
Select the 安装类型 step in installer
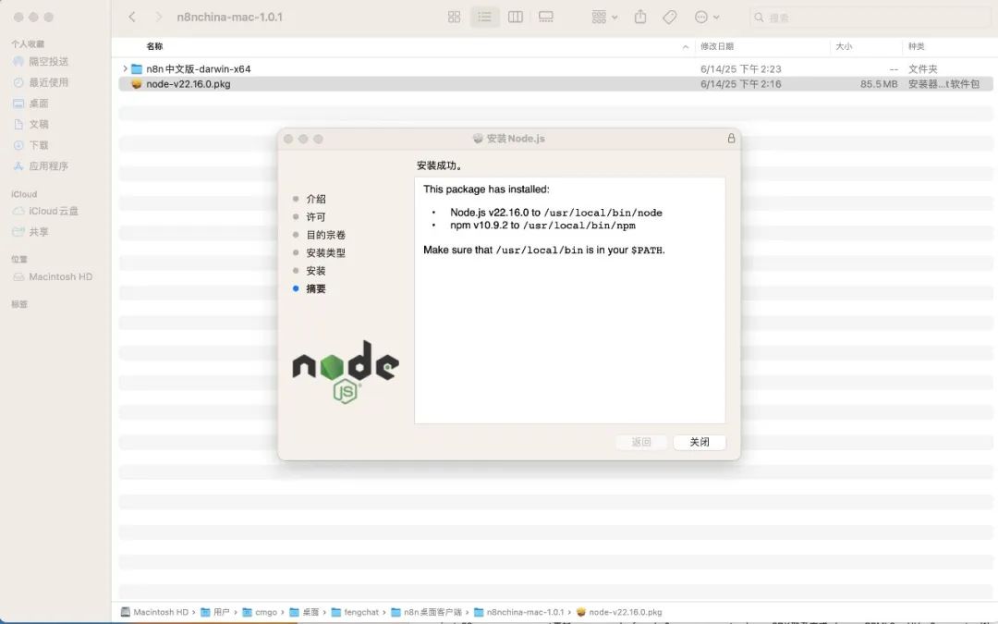[326, 252]
